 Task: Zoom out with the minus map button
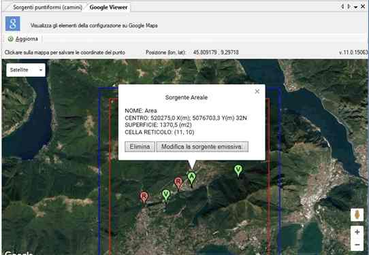pos(357,245)
